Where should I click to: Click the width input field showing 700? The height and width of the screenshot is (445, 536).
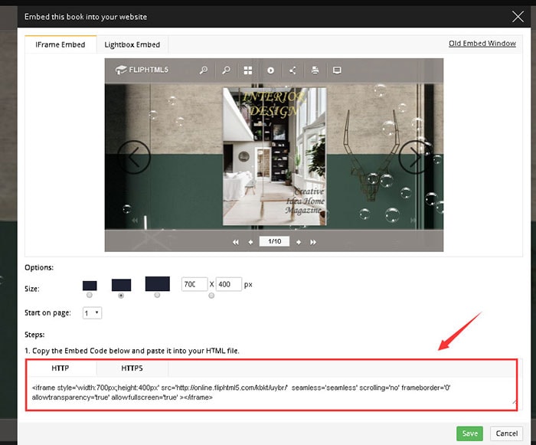point(194,284)
